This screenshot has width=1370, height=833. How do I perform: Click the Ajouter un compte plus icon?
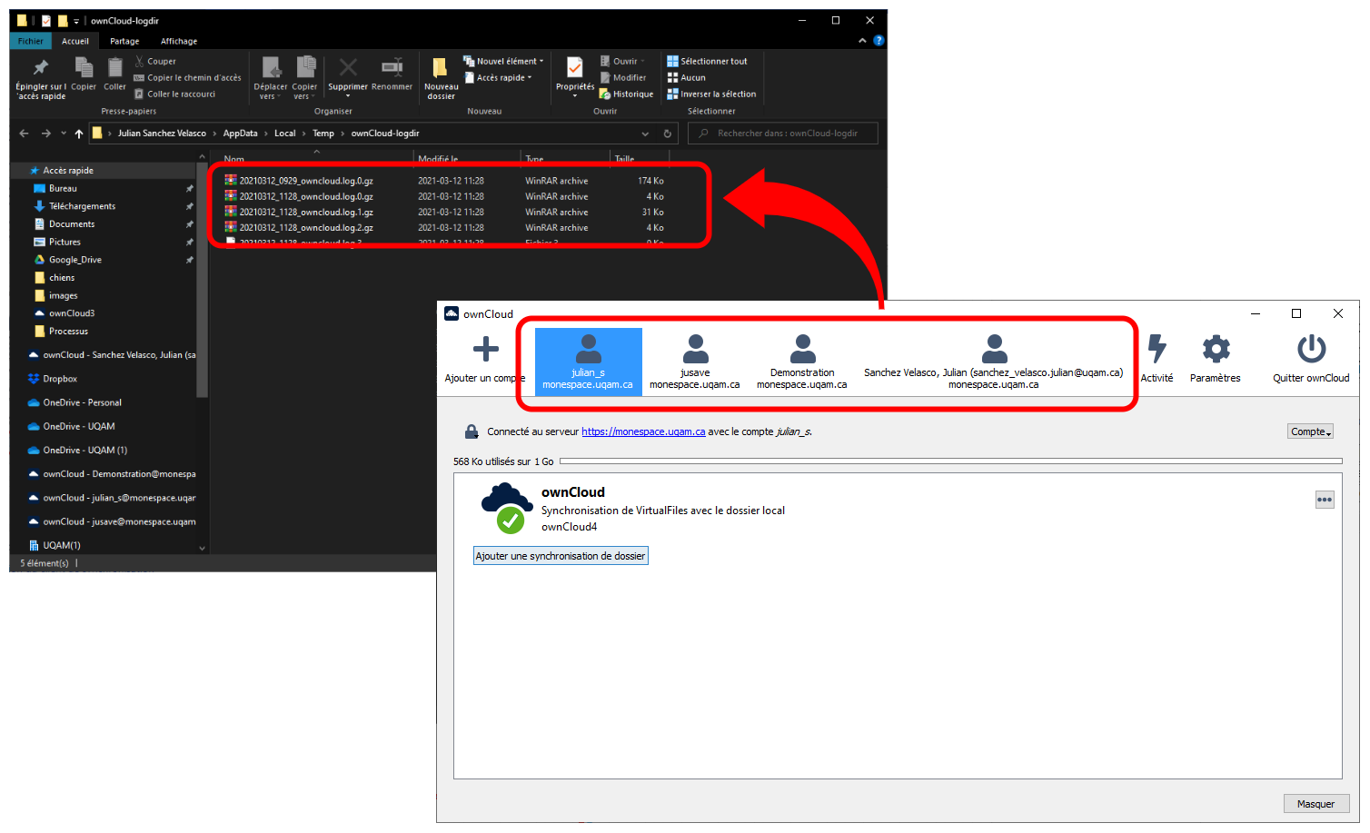486,349
